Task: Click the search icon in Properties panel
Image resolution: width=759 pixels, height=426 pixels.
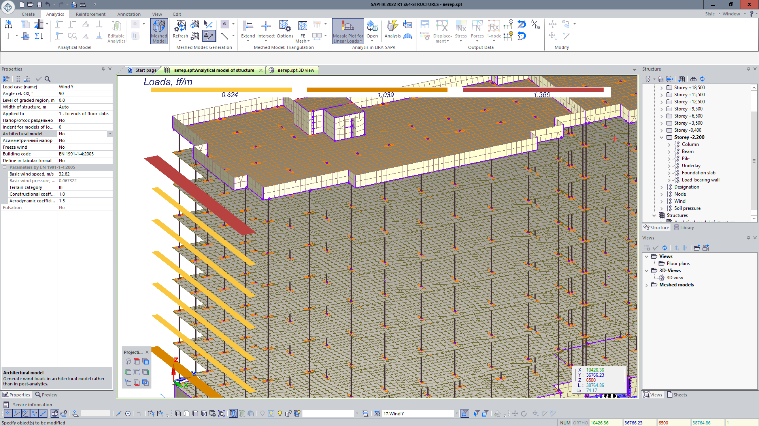Action: click(x=47, y=79)
